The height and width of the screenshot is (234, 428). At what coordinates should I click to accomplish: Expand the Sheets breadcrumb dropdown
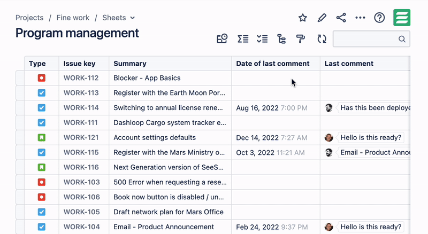132,18
